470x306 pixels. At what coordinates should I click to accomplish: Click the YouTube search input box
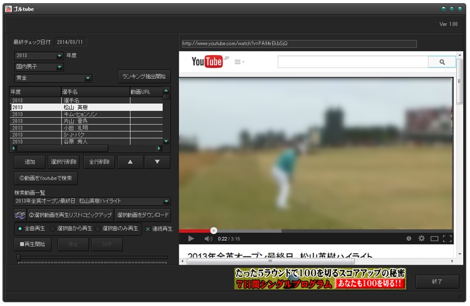[x=353, y=62]
